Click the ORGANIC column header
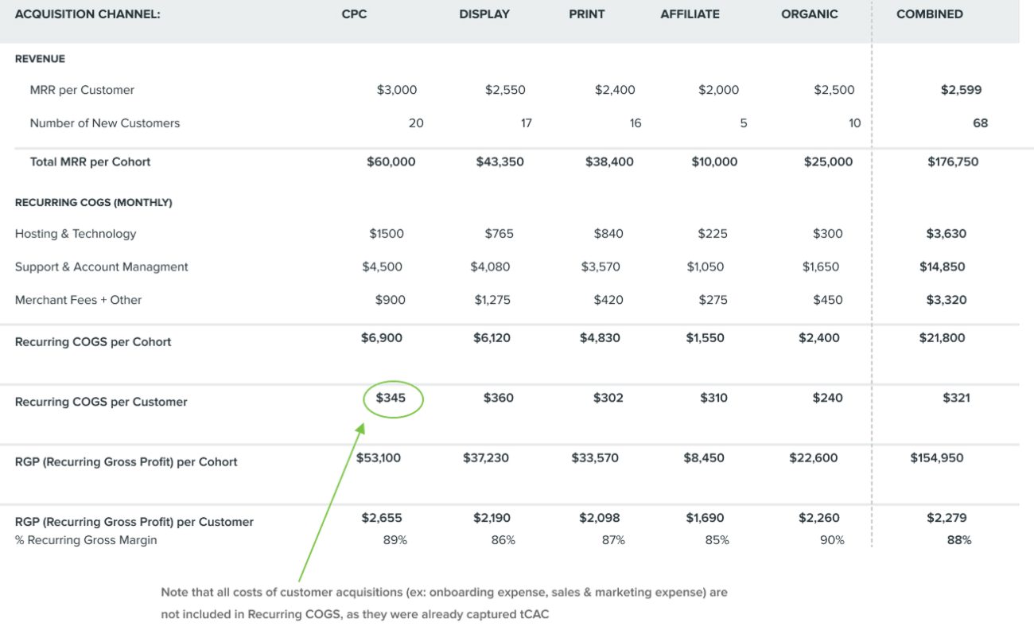Screen dimensions: 1034x638 pyautogui.click(x=809, y=14)
